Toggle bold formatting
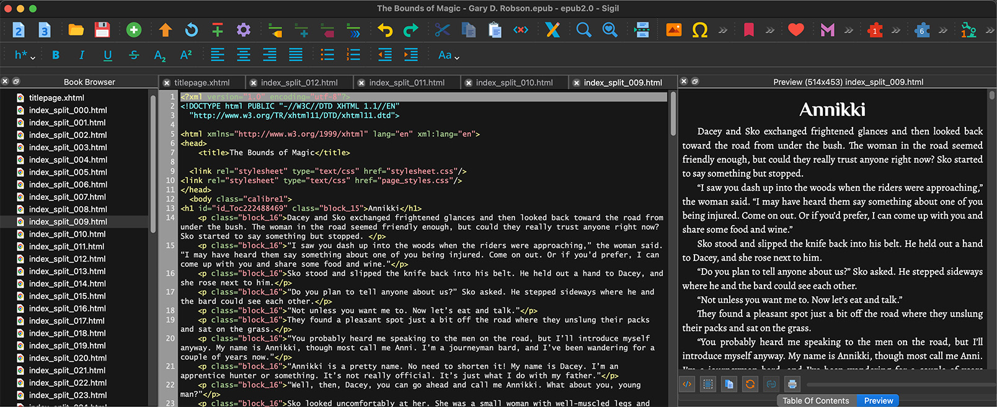 56,55
